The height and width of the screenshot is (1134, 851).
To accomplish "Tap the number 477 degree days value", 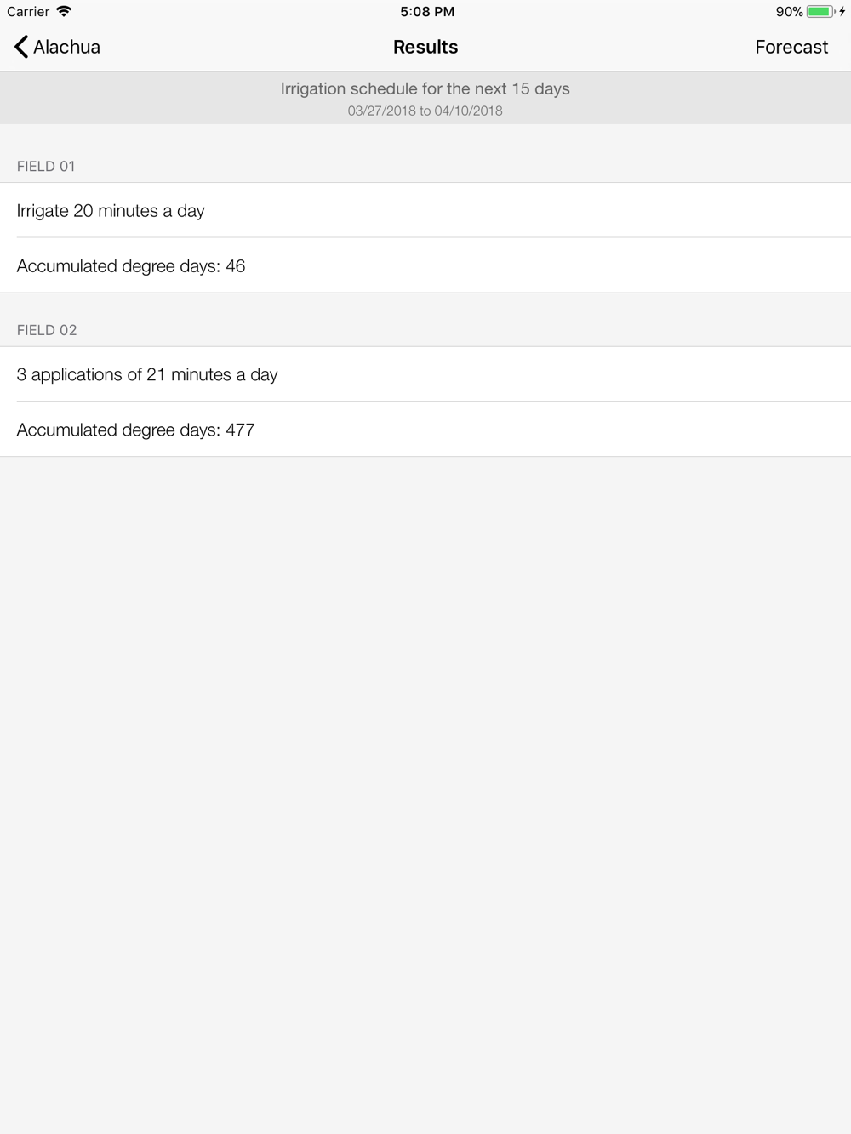I will (240, 430).
